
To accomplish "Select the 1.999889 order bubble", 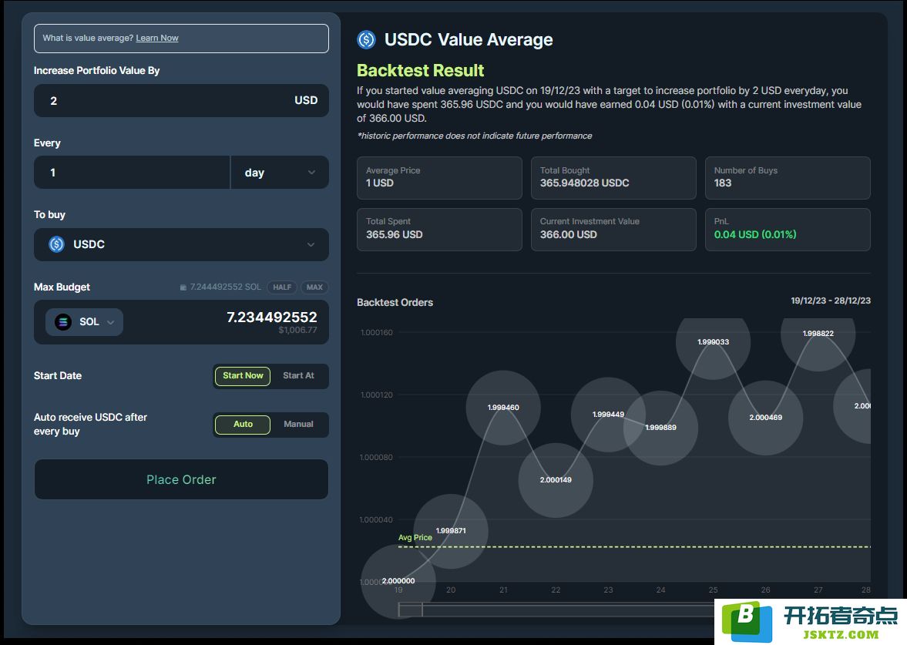I will pyautogui.click(x=660, y=428).
